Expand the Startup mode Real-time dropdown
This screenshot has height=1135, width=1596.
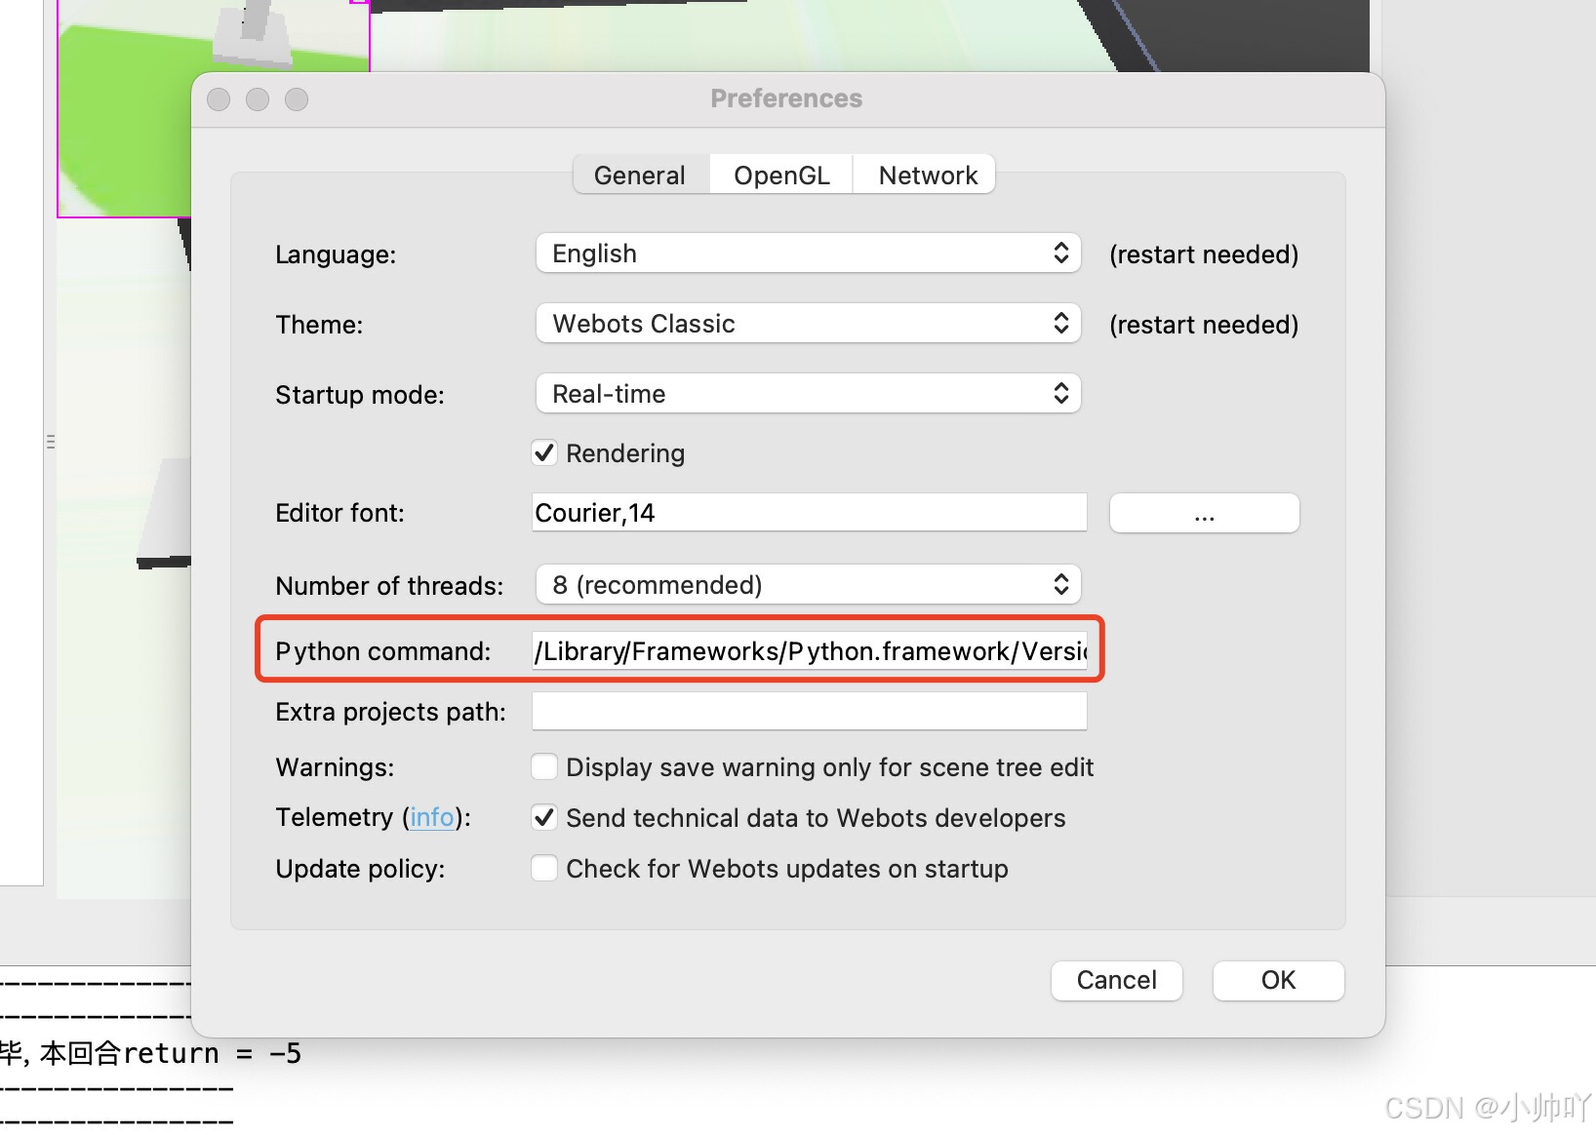[808, 394]
